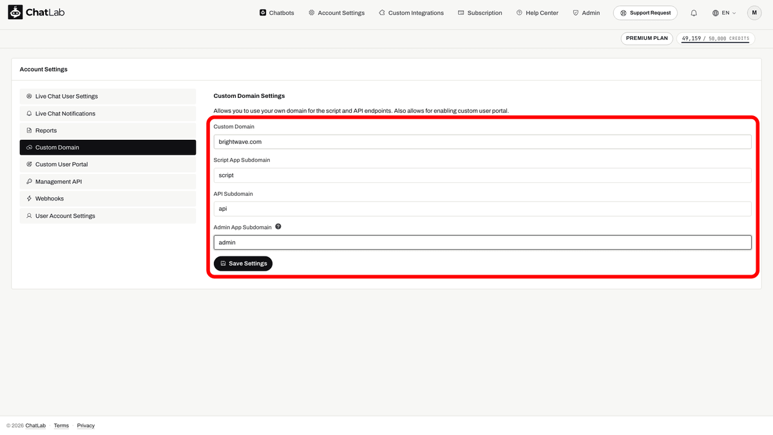Click the Support Request button
The height and width of the screenshot is (435, 773).
point(645,13)
